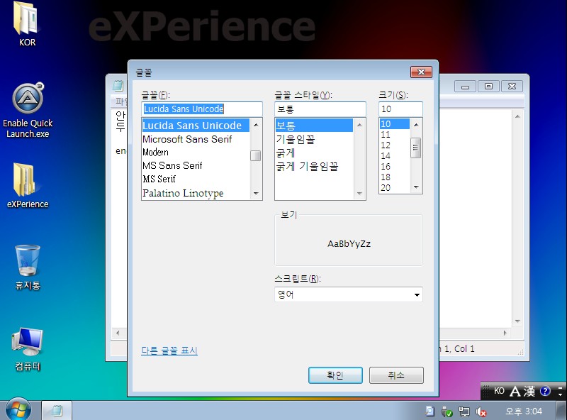
Task: Maximize the Notepad window behind dialog
Action: coord(488,86)
